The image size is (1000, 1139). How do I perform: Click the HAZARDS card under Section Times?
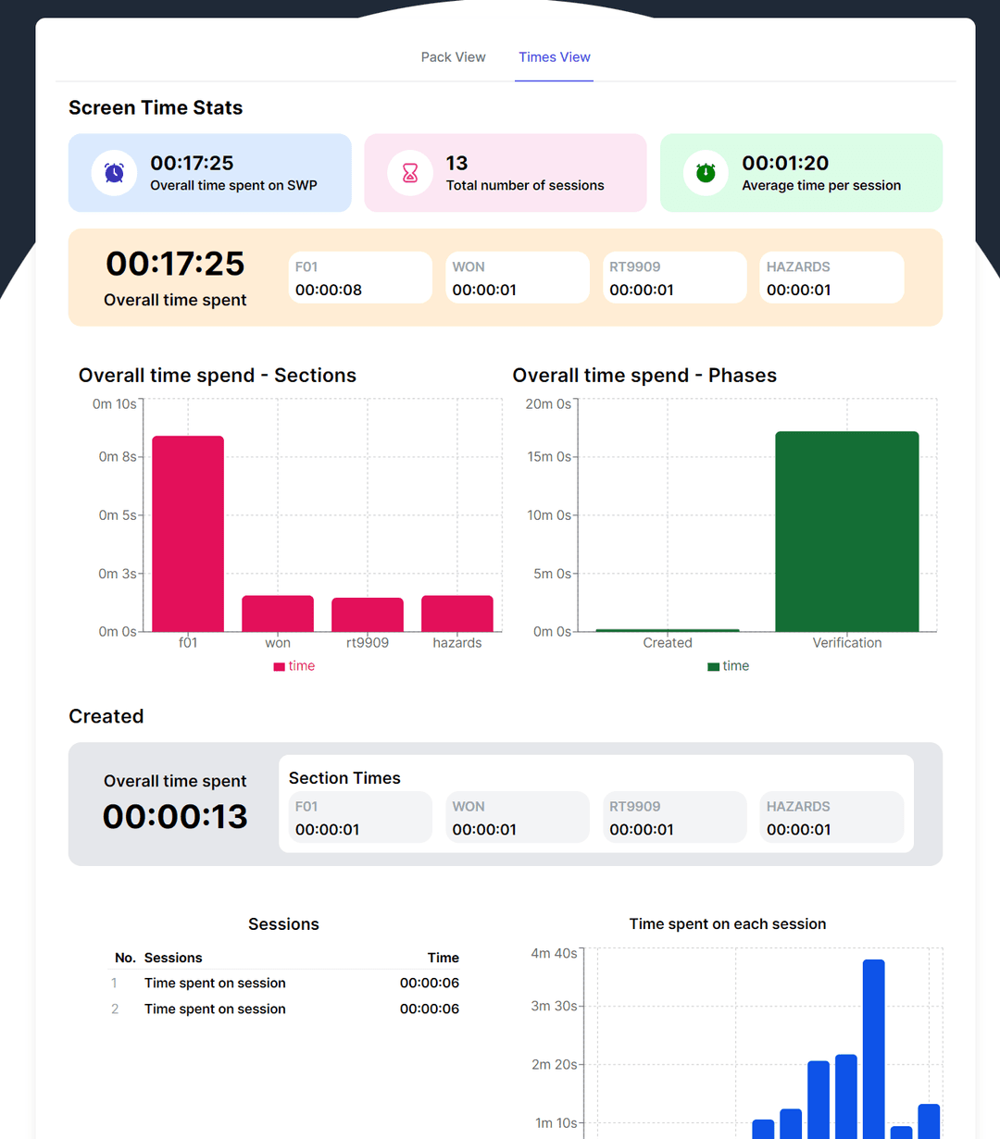click(831, 817)
